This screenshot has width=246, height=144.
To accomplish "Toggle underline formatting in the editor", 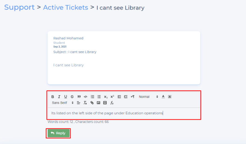I will [66, 97].
